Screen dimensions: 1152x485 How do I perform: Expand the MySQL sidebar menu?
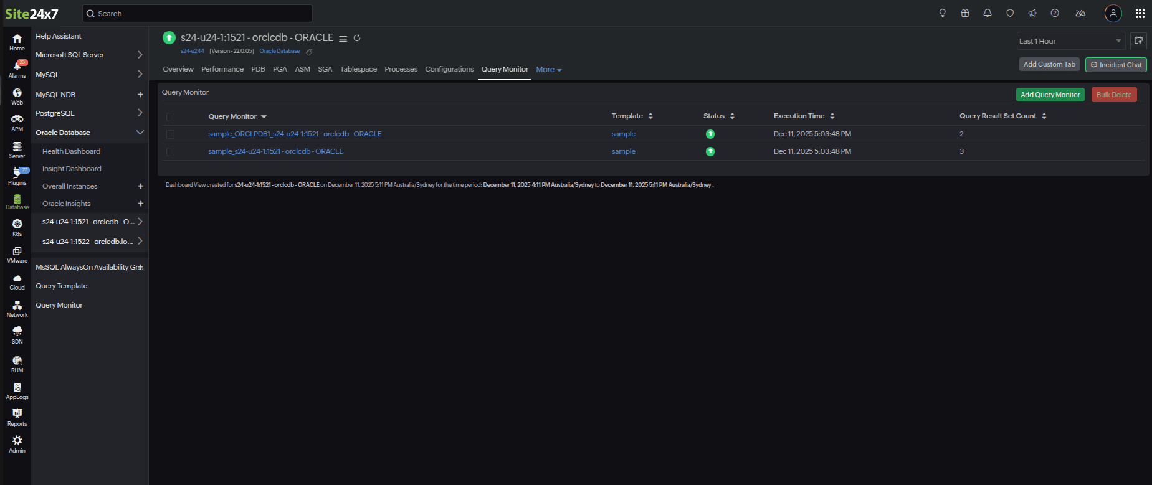[x=140, y=74]
